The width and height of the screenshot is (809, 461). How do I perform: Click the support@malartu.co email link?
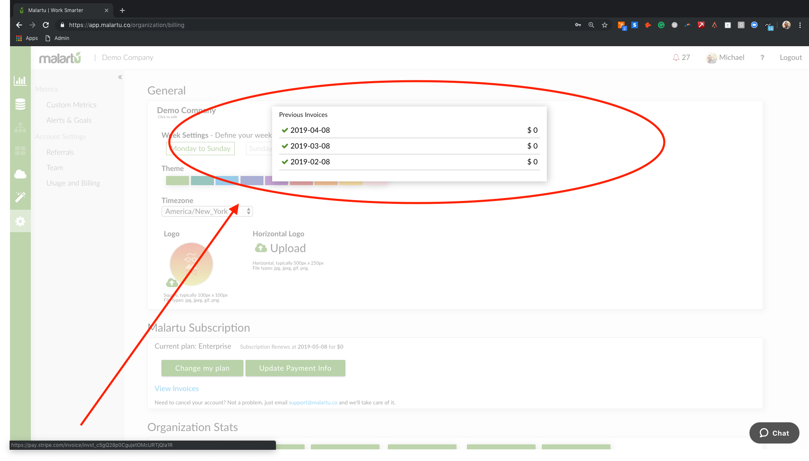(x=313, y=403)
